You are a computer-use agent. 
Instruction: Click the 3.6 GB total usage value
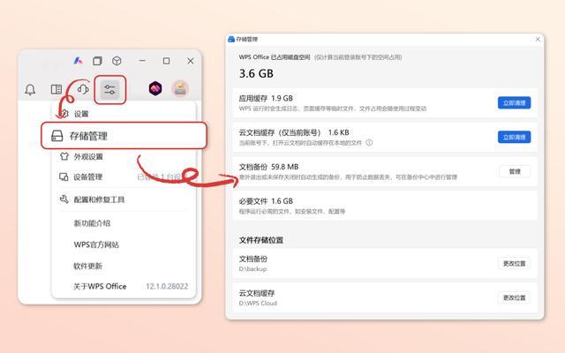(256, 73)
